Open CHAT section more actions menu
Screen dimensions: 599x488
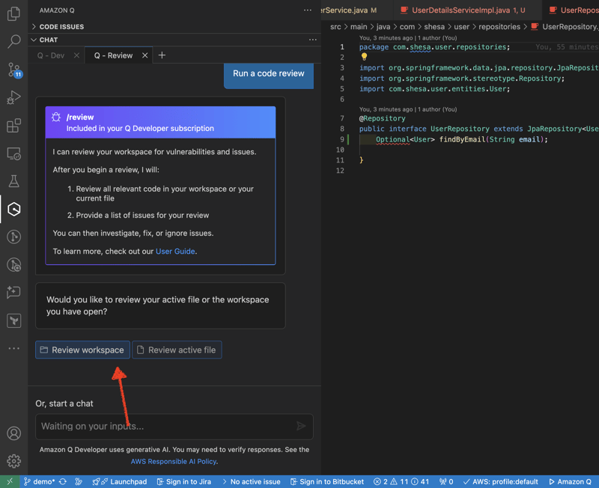(313, 40)
